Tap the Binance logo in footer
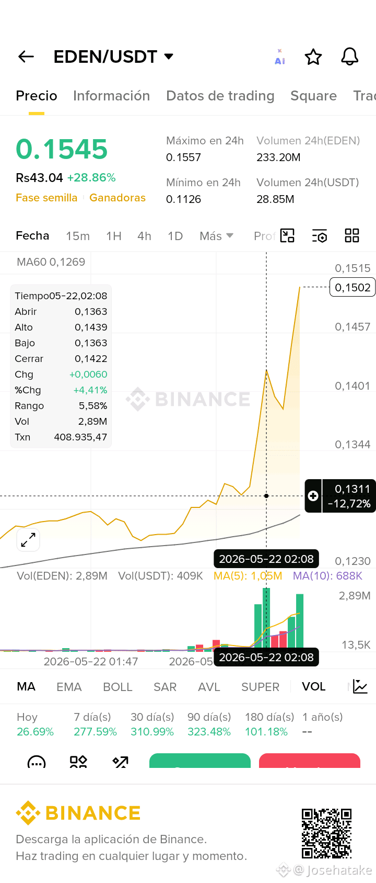The image size is (376, 883). pyautogui.click(x=78, y=813)
